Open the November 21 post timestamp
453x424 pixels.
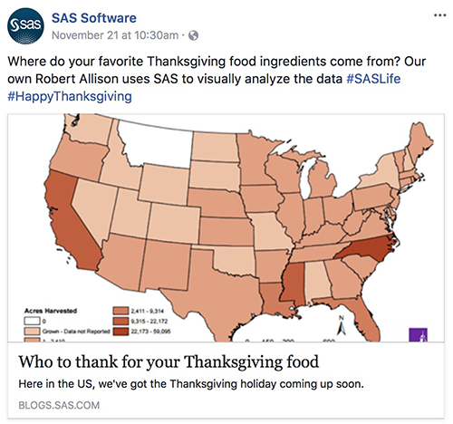(115, 35)
